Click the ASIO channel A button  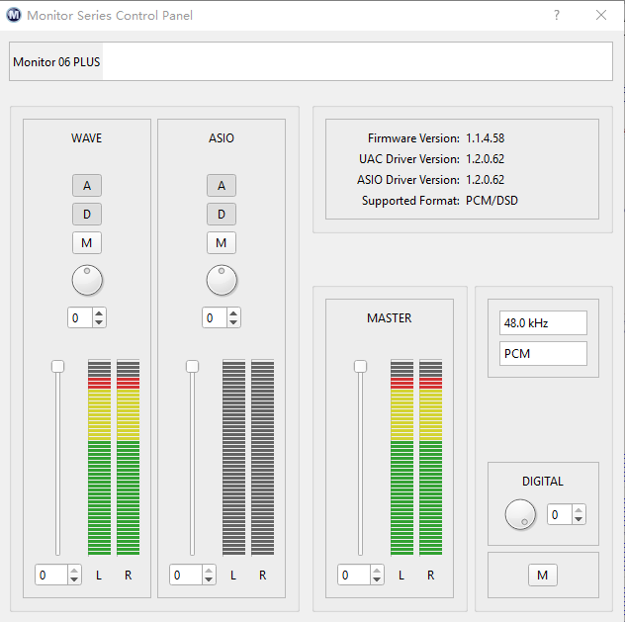tap(222, 185)
